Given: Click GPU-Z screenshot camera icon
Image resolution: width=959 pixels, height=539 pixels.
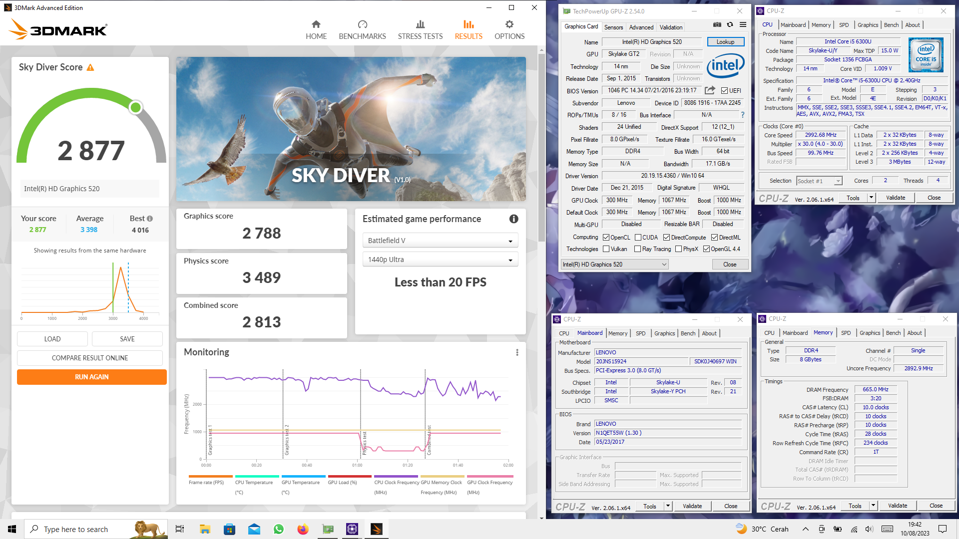Looking at the screenshot, I should 717,25.
